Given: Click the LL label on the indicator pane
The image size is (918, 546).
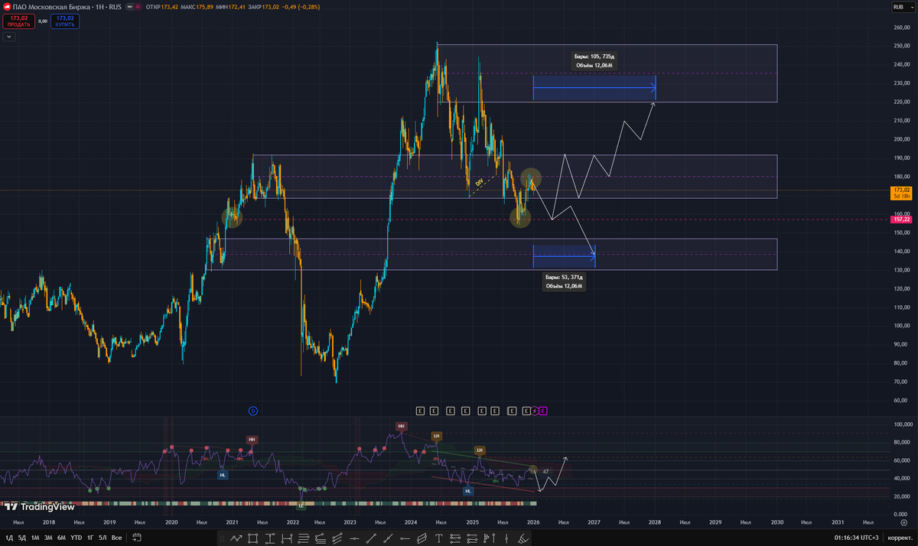Looking at the screenshot, I should (301, 505).
